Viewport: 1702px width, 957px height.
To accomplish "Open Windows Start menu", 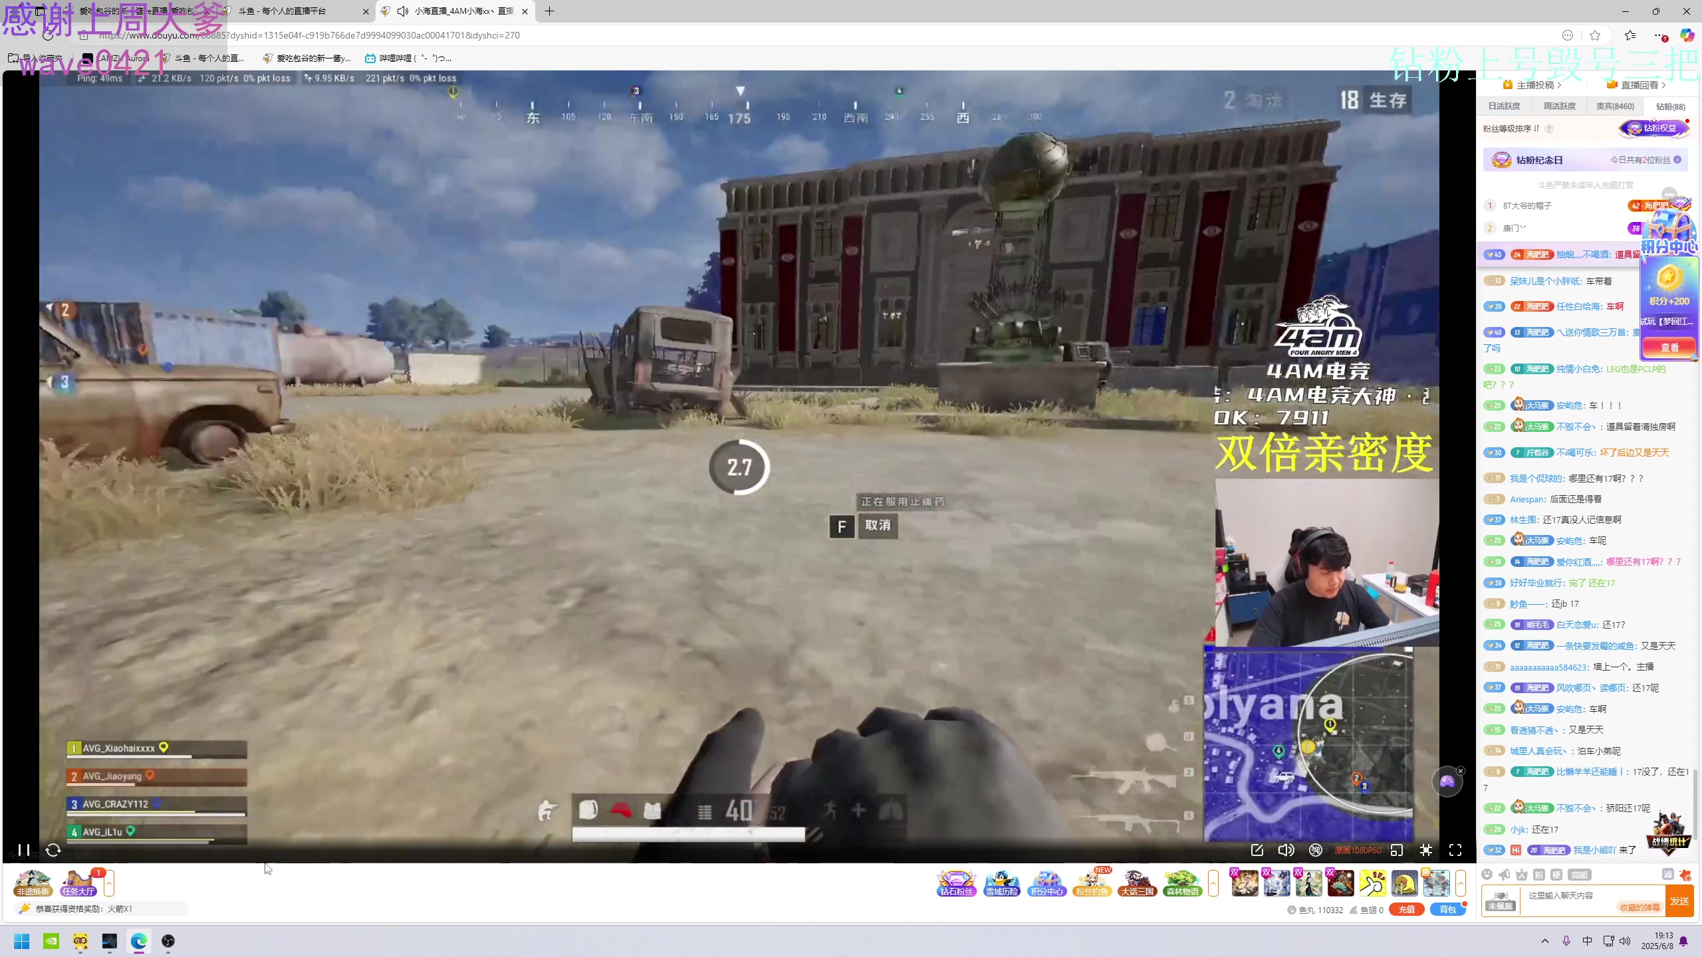I will click(22, 941).
